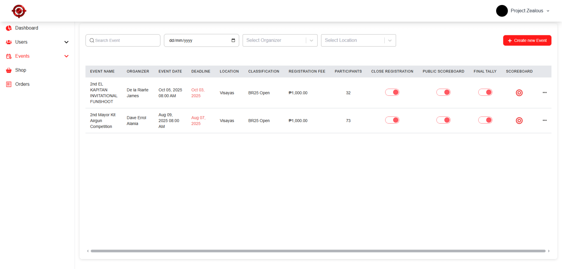
Task: Go to Dashboard in the sidebar
Action: [x=27, y=28]
